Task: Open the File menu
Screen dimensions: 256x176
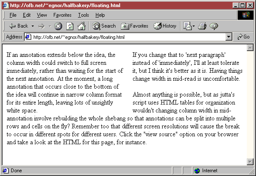Action: [13, 15]
